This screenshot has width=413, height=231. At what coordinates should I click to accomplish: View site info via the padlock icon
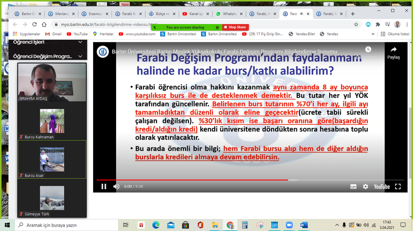[56, 25]
